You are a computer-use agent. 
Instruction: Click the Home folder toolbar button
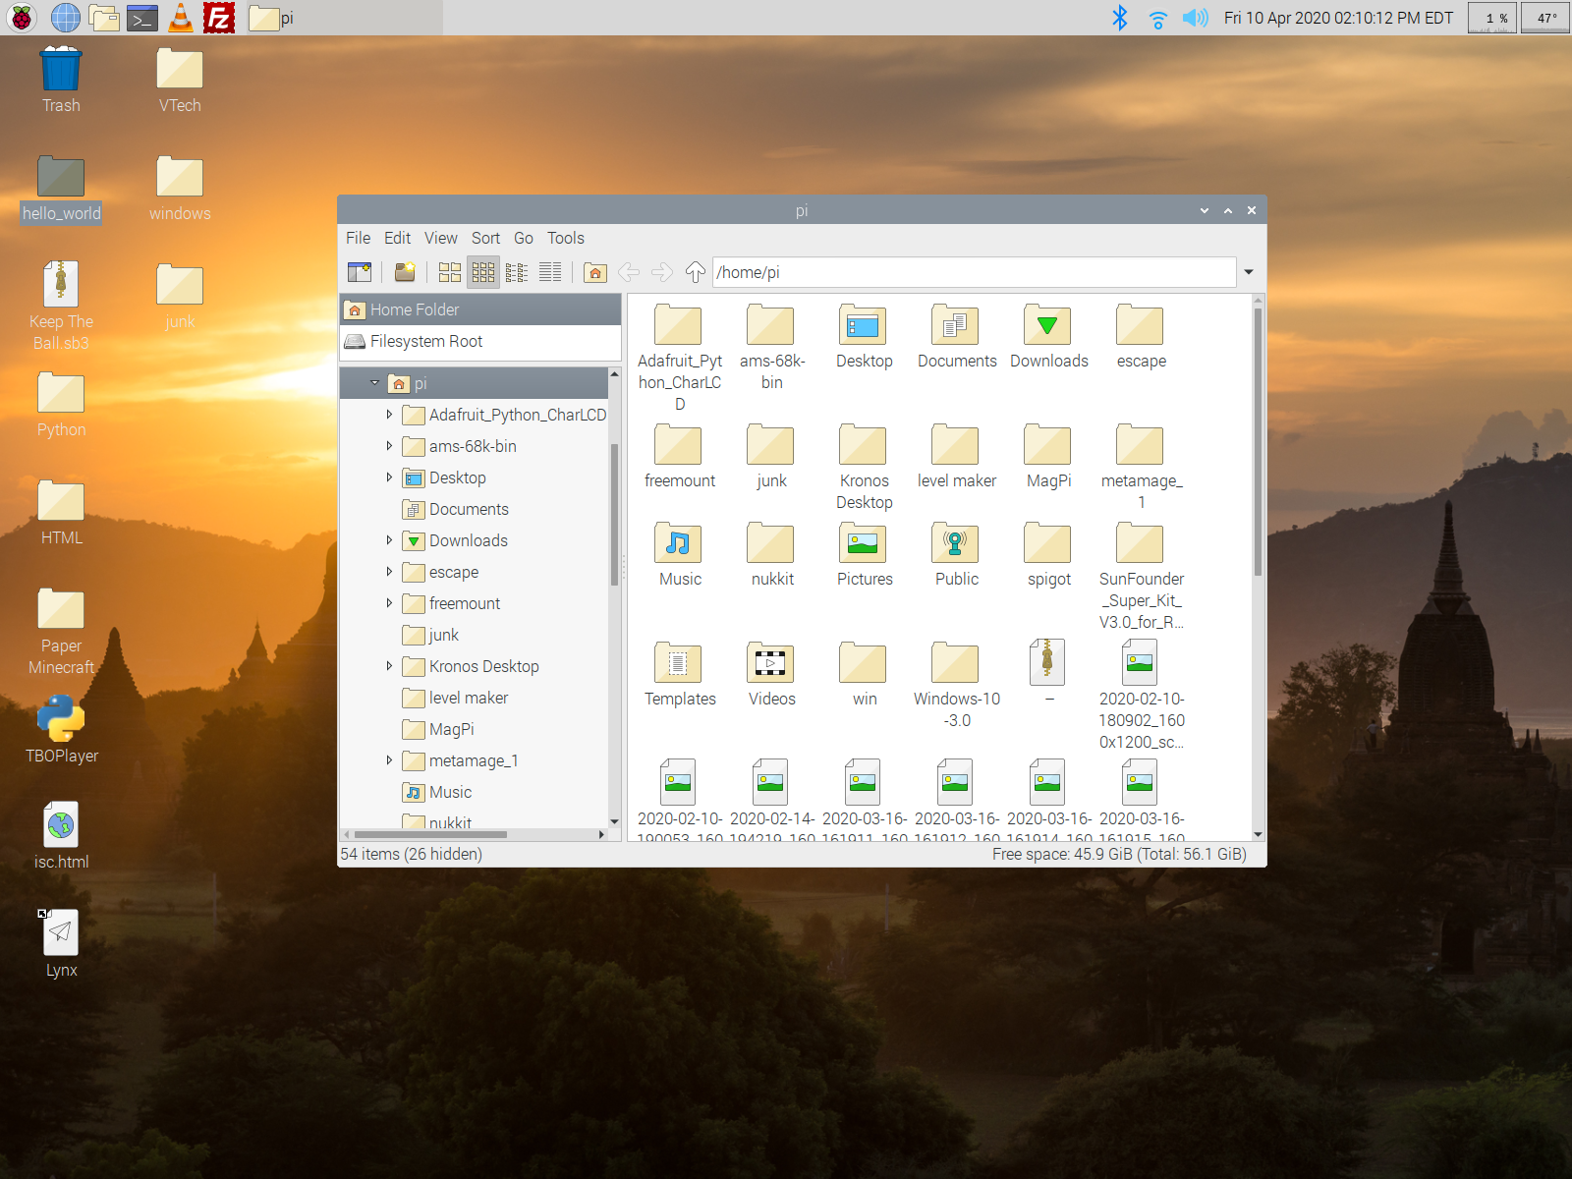click(595, 272)
